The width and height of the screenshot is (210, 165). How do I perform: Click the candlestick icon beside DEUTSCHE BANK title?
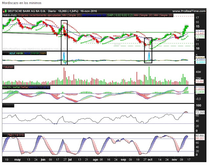point(5,11)
